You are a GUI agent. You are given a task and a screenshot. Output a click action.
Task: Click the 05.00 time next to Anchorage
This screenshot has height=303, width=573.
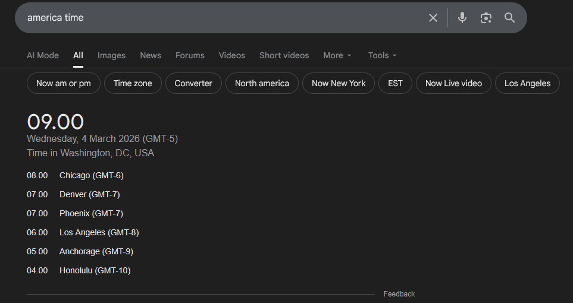[37, 251]
